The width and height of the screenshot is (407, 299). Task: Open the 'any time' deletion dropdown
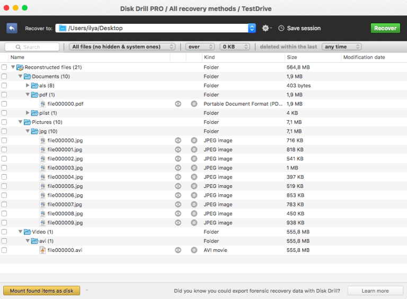pos(342,47)
